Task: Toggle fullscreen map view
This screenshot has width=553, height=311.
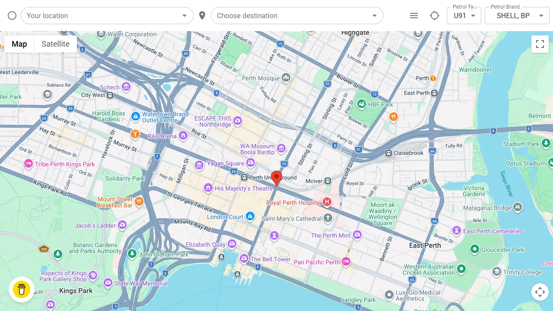Action: click(x=540, y=44)
